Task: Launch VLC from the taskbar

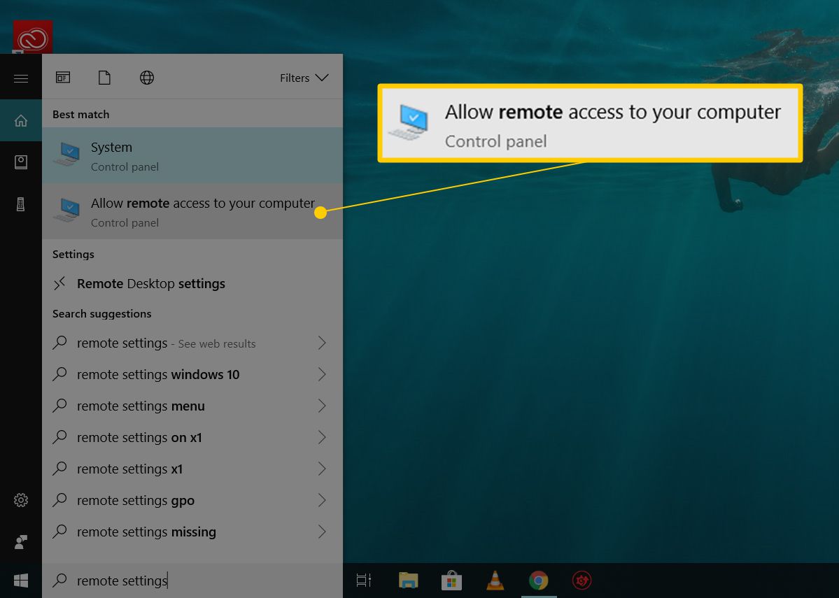Action: [x=494, y=580]
